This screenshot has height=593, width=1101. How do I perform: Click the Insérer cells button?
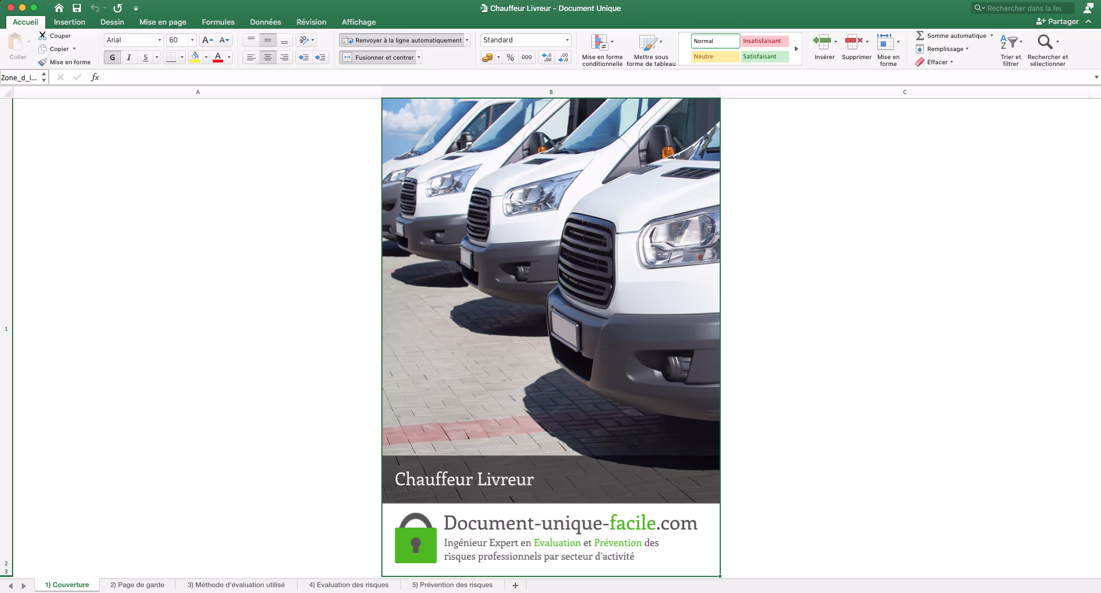(824, 47)
